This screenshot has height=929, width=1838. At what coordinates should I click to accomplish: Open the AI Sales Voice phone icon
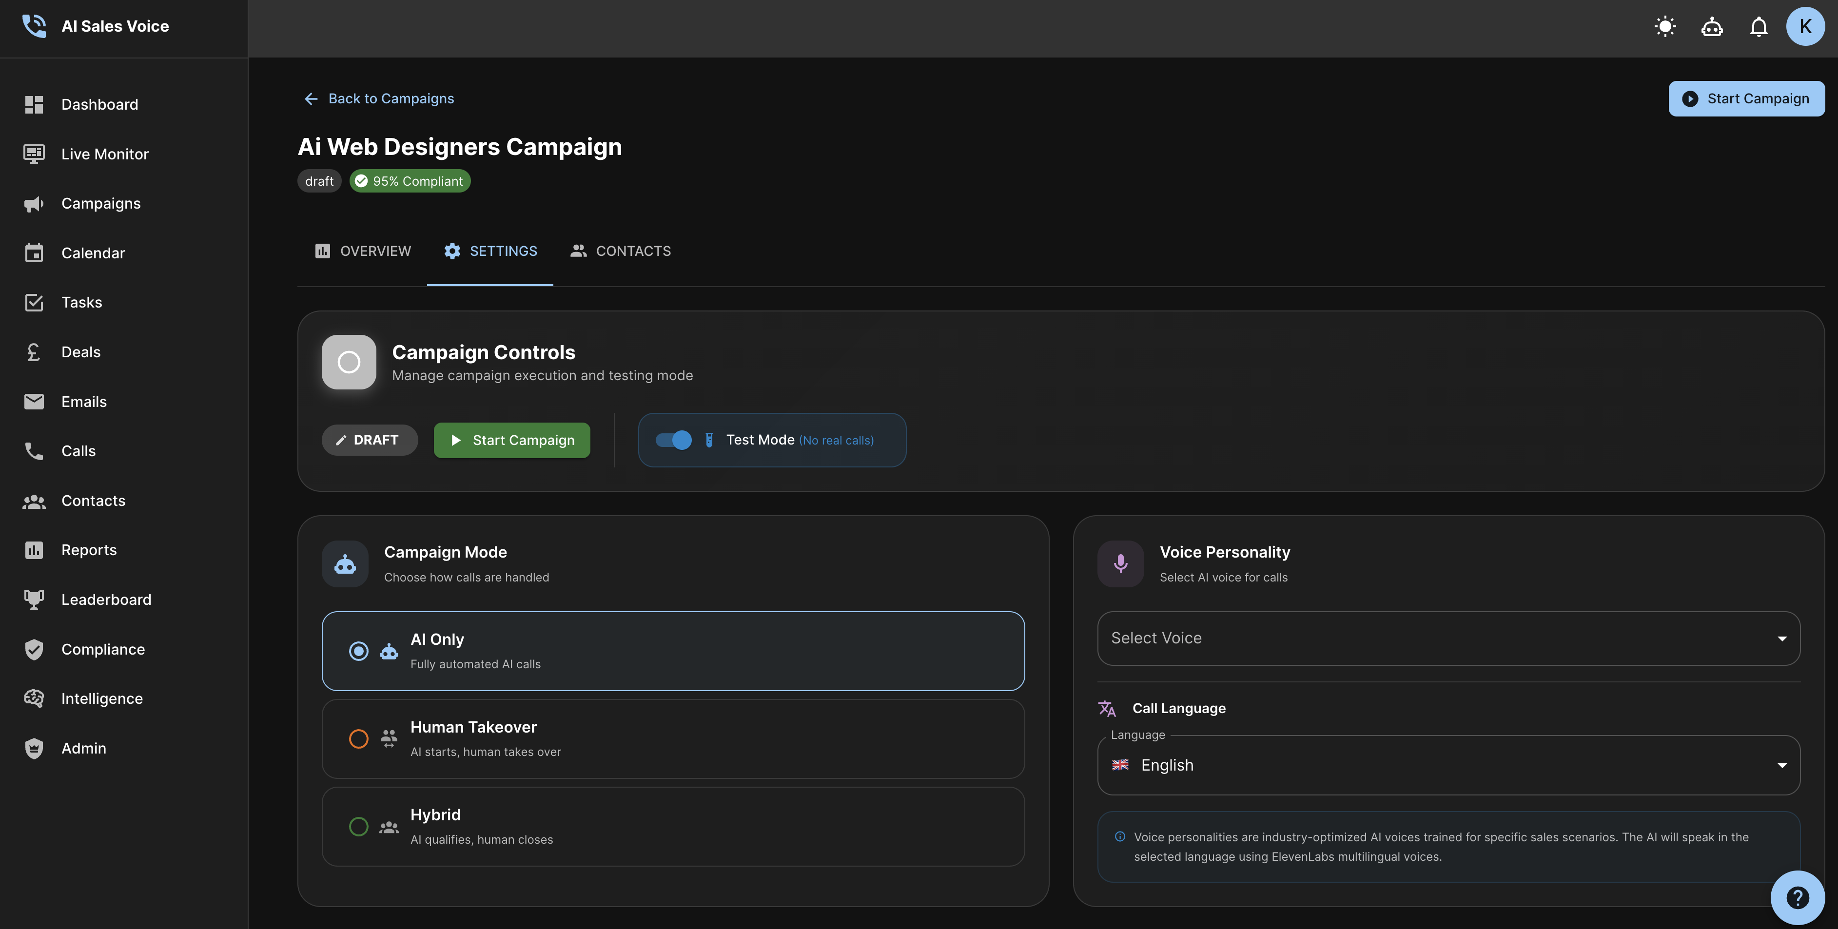click(x=34, y=26)
